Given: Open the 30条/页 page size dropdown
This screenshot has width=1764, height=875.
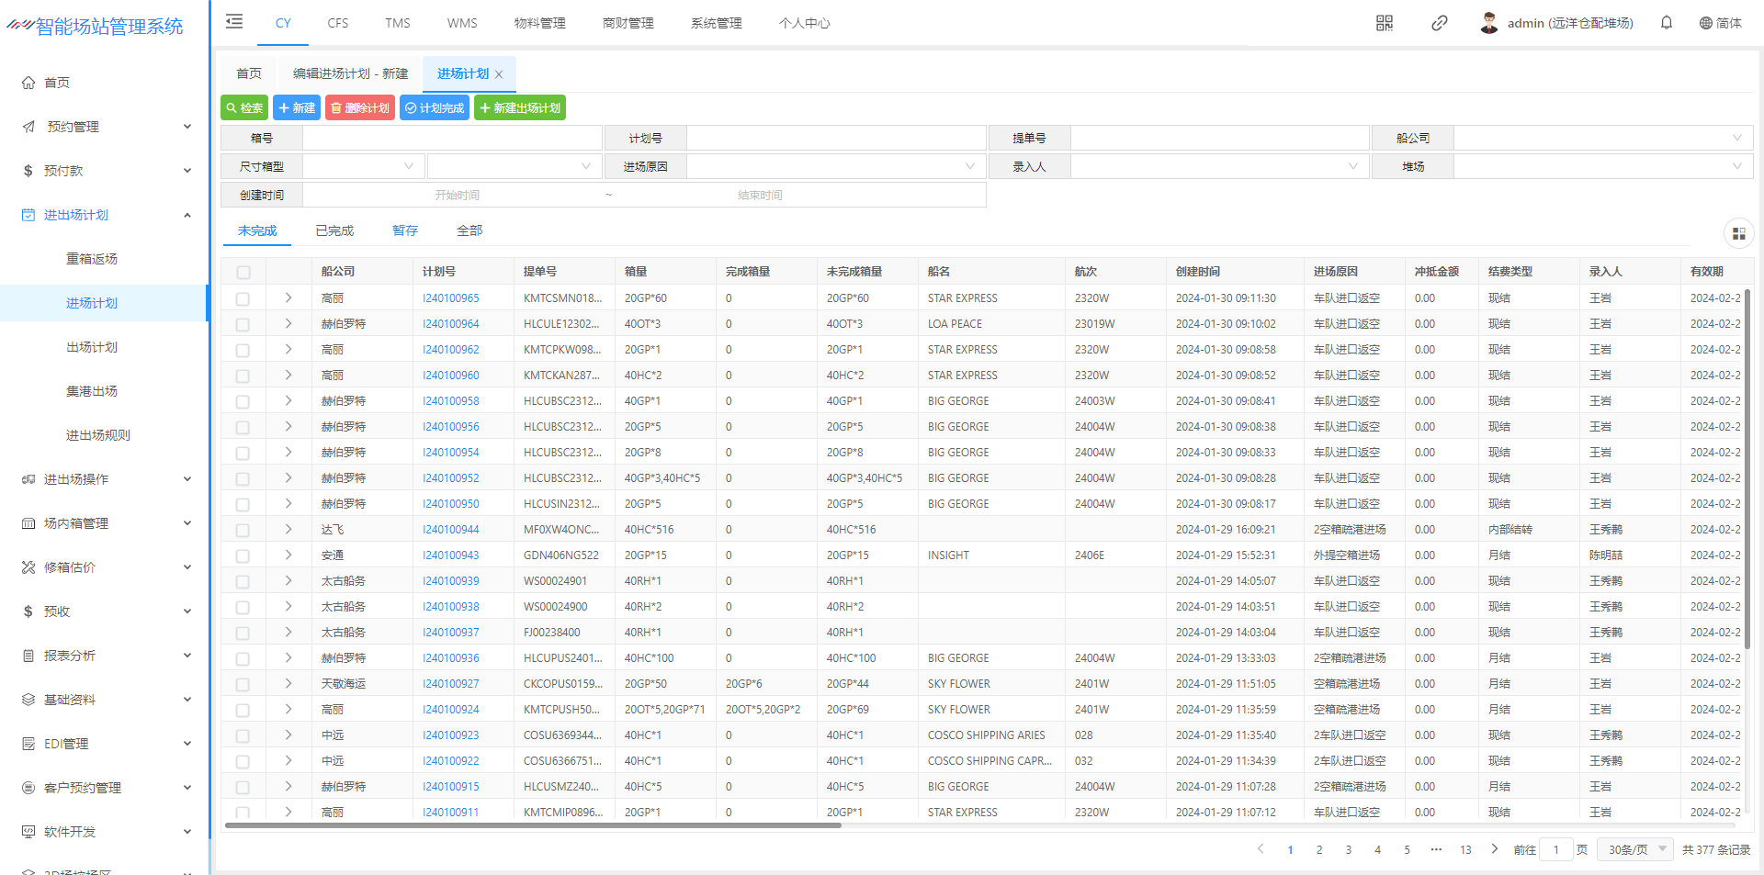Looking at the screenshot, I should tap(1635, 850).
